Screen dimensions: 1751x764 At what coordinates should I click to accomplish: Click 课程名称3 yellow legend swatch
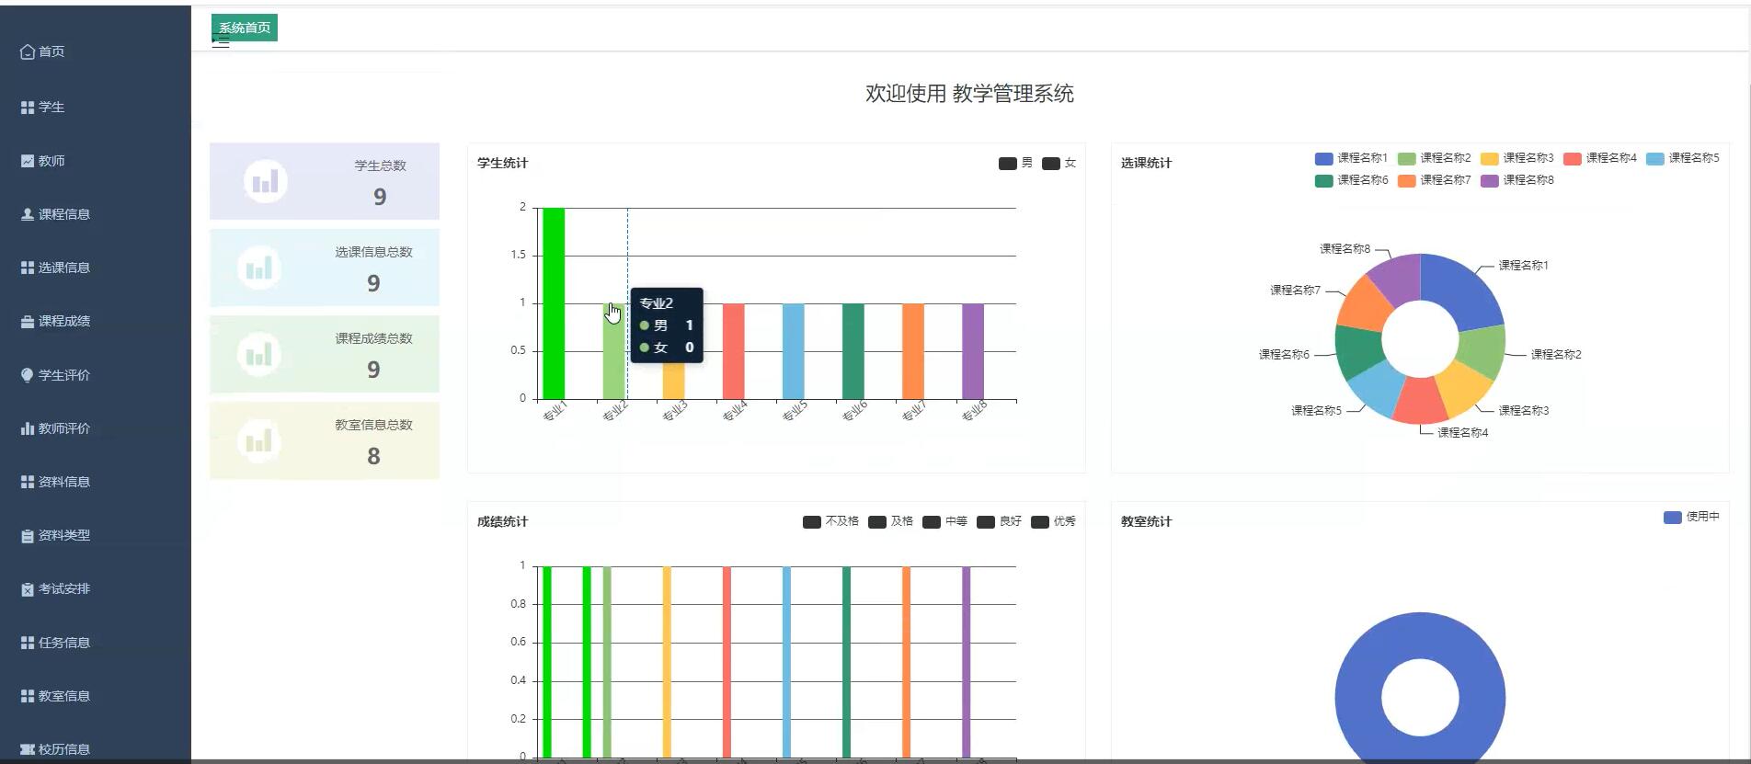tap(1490, 158)
